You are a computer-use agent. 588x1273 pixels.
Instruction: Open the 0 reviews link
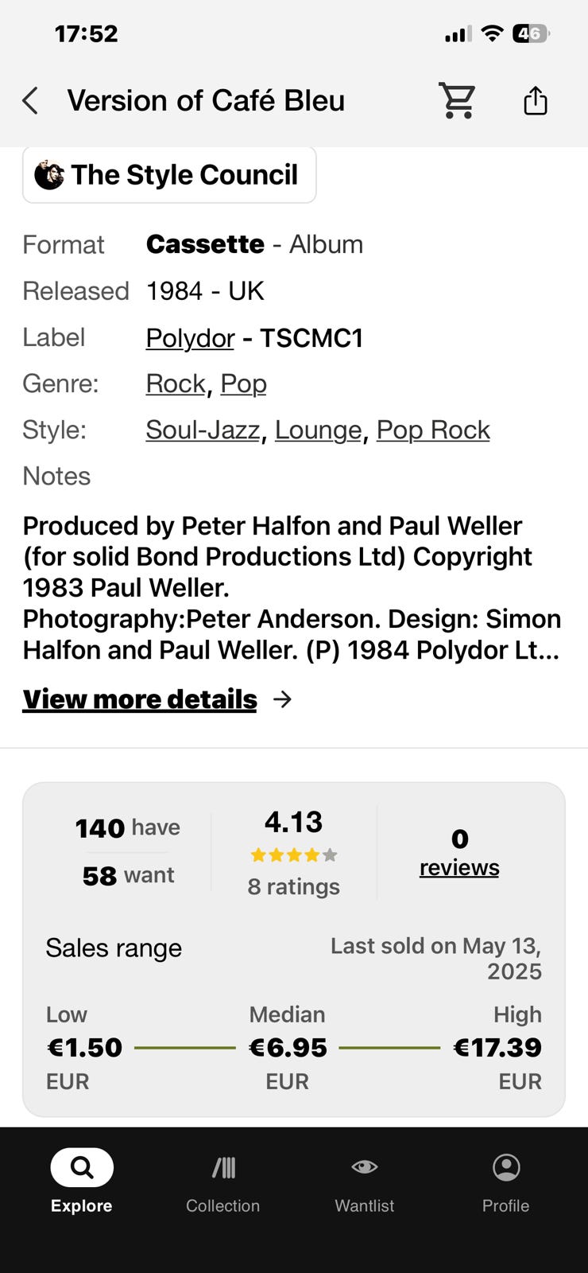point(459,867)
